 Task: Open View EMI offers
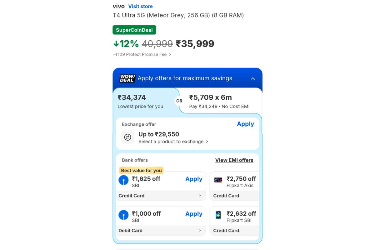(234, 160)
